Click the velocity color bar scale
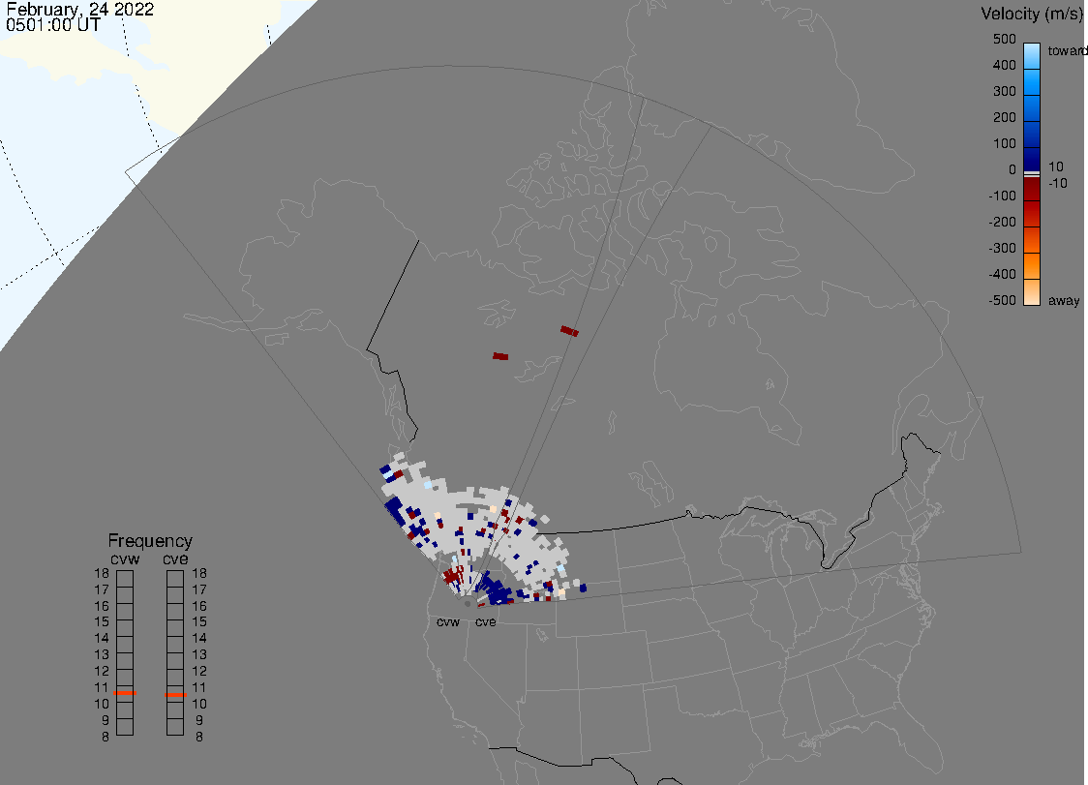The width and height of the screenshot is (1088, 785). click(1032, 174)
